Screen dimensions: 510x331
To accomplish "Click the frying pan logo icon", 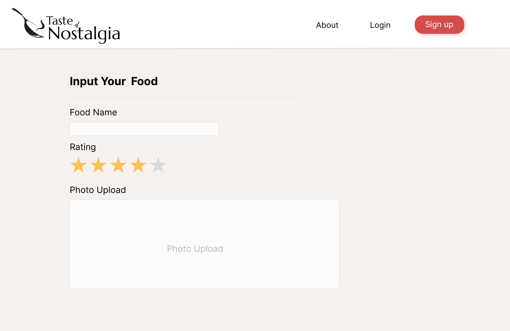I will 28,23.
